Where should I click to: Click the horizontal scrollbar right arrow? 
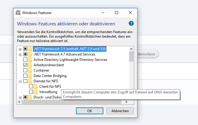(126, 102)
